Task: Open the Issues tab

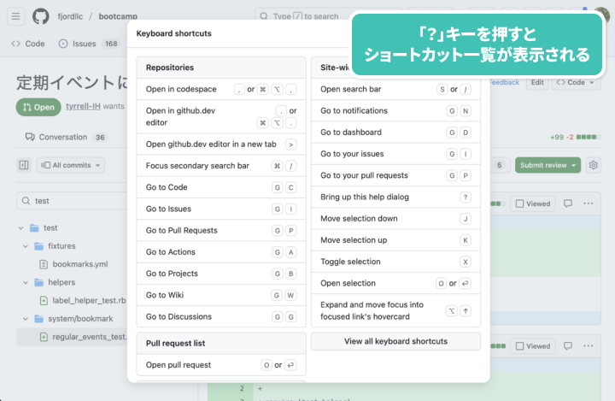Action: 84,44
